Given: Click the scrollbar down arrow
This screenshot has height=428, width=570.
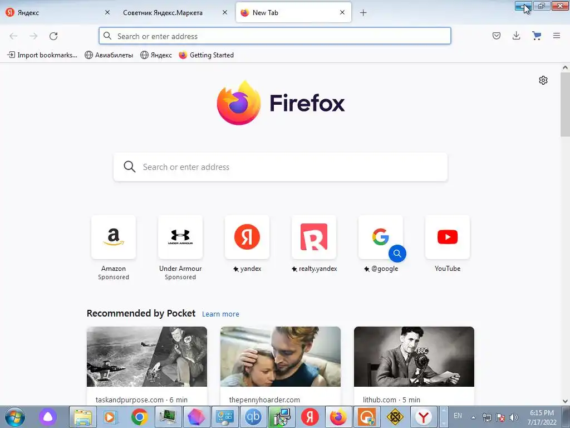Looking at the screenshot, I should [565, 401].
